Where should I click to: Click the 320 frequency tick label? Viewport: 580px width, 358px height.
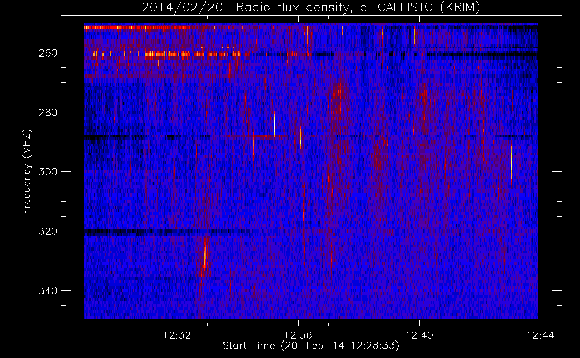point(48,231)
